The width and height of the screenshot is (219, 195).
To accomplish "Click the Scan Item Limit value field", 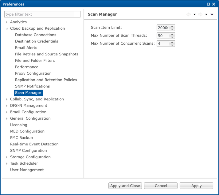I will (163, 28).
